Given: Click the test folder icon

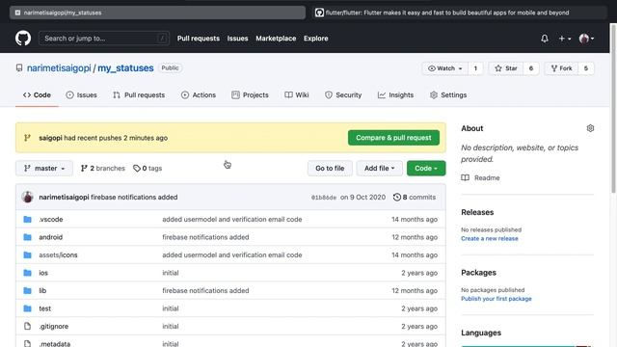Looking at the screenshot, I should [27, 308].
